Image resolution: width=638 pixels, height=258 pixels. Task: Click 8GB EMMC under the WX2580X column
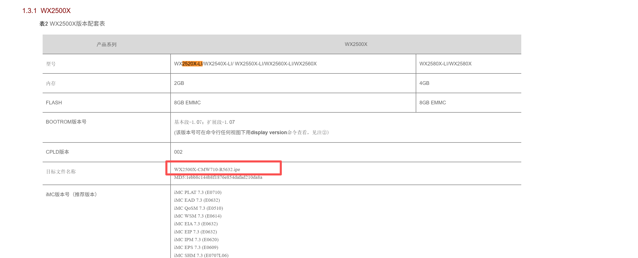[432, 103]
